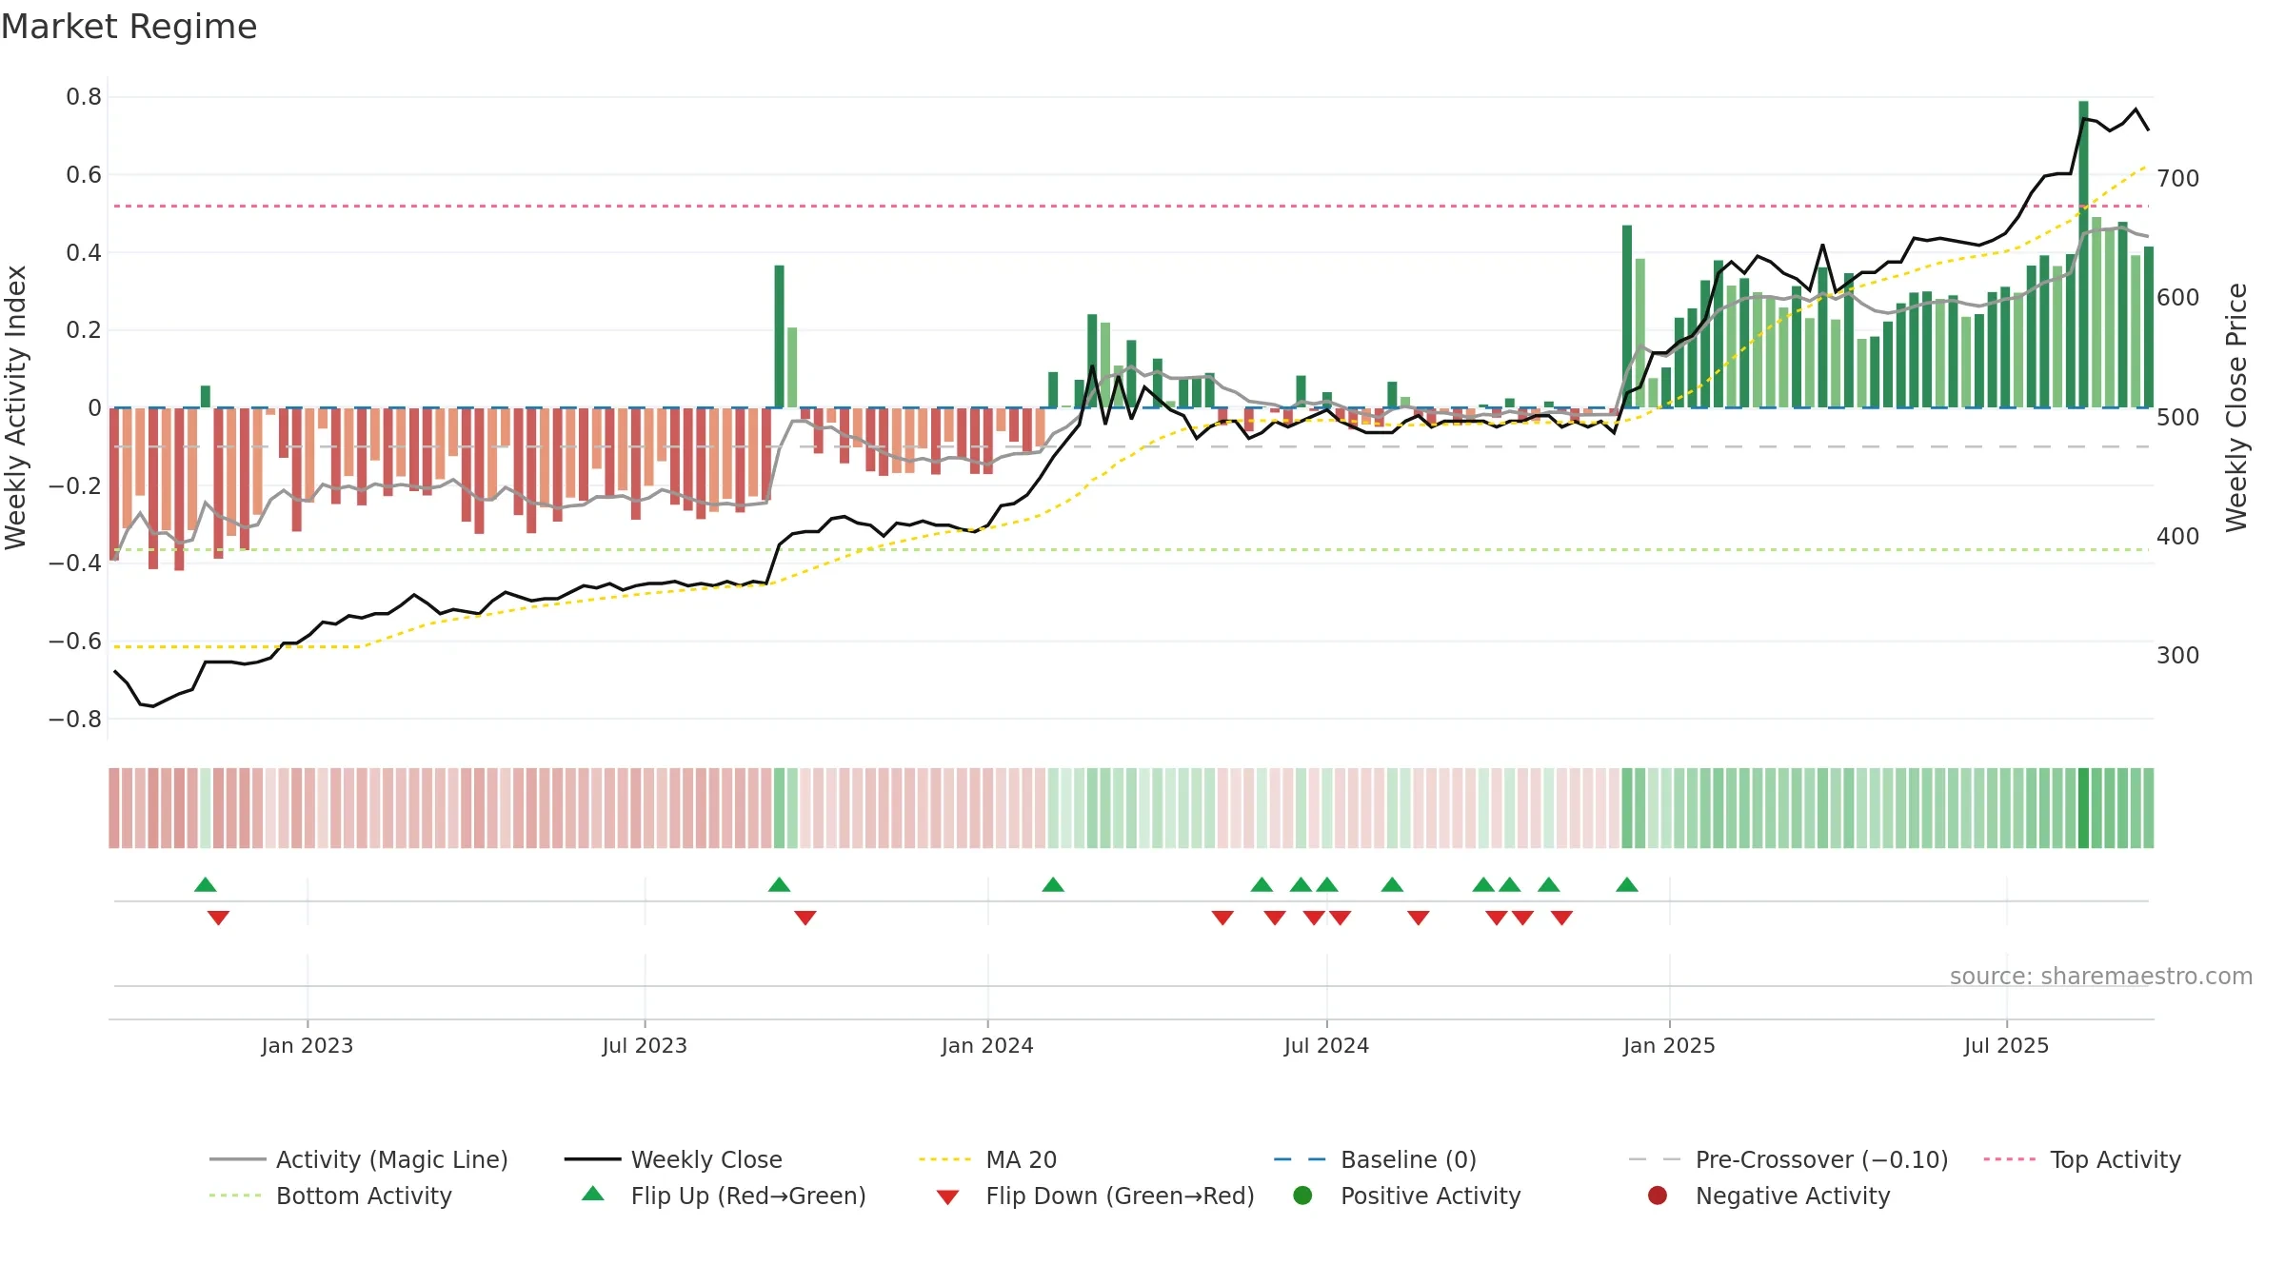Image resolution: width=2285 pixels, height=1285 pixels.
Task: Click the last flip-up triangle before Jan 2025
Action: [x=1627, y=885]
